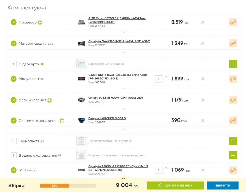Remove the Gigabyte motherboard with the X icon
Viewport: 246px width, 192px height.
click(203, 44)
